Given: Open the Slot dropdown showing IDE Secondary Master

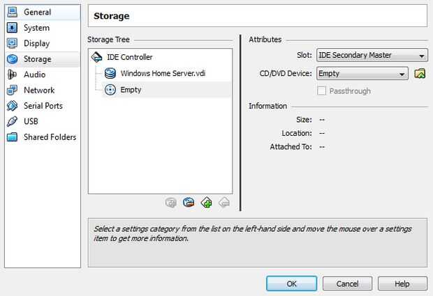Looking at the screenshot, I should point(372,56).
